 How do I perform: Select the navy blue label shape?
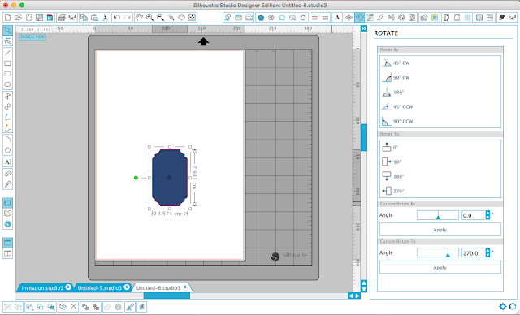click(170, 178)
